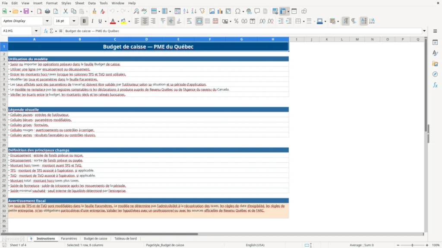Image resolution: width=442 pixels, height=248 pixels.
Task: Toggle Underline formatting
Action: (x=100, y=21)
